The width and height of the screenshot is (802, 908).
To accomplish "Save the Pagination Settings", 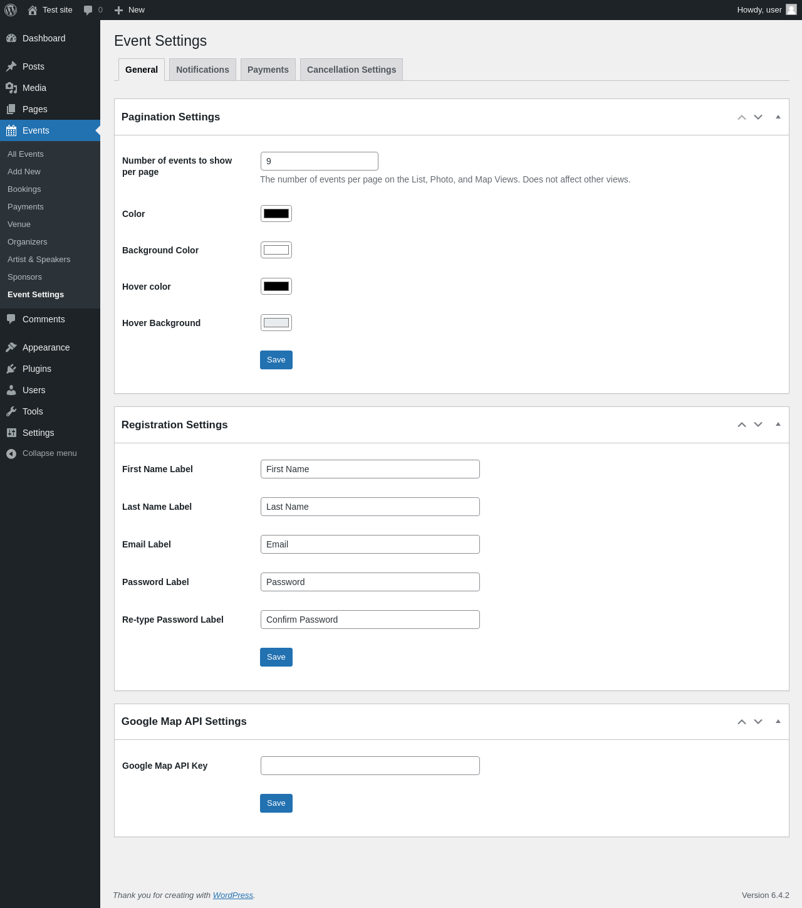I will point(276,360).
